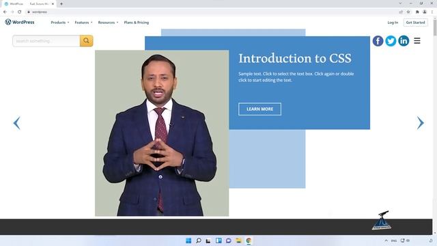The height and width of the screenshot is (246, 437).
Task: Click the share page icon in address bar
Action: (x=401, y=12)
